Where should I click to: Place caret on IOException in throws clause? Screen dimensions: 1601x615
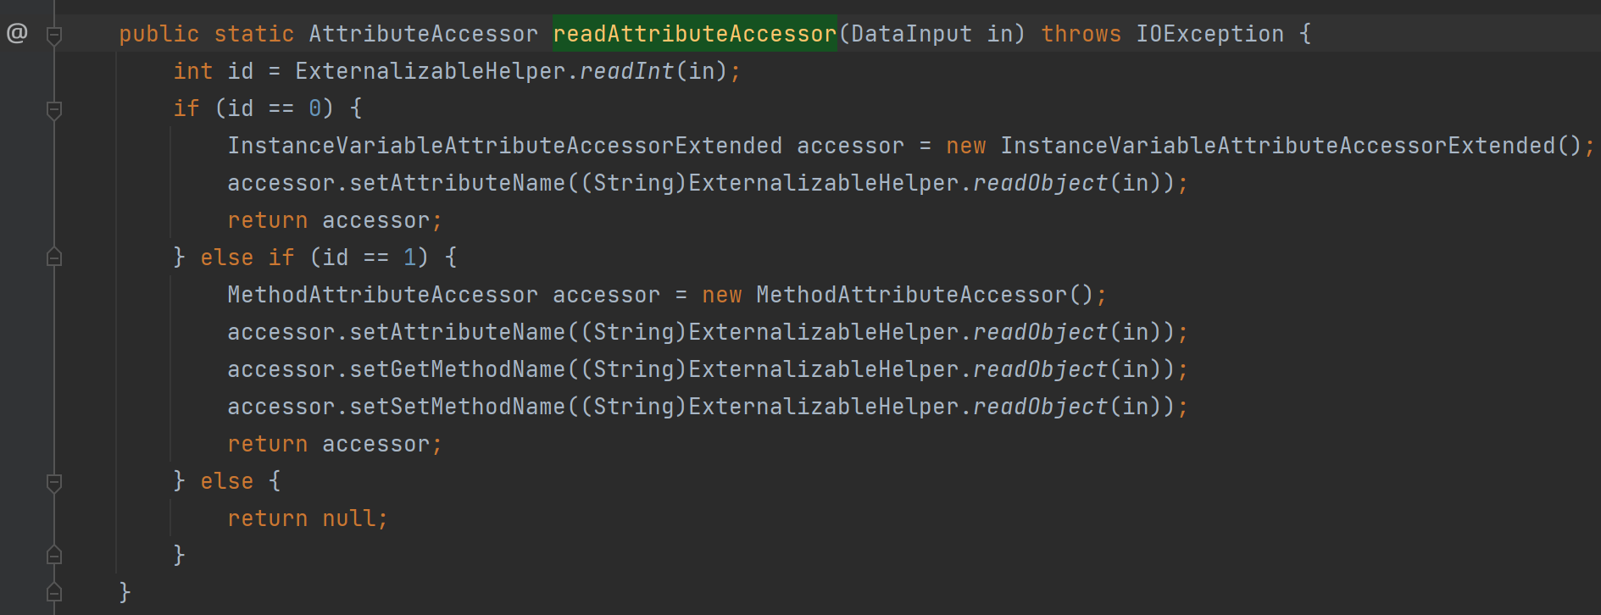[x=1209, y=34]
